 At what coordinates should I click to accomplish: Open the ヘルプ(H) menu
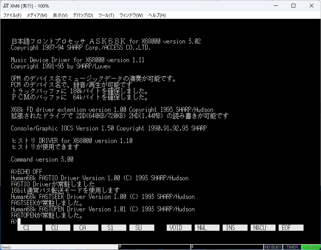pyautogui.click(x=157, y=15)
